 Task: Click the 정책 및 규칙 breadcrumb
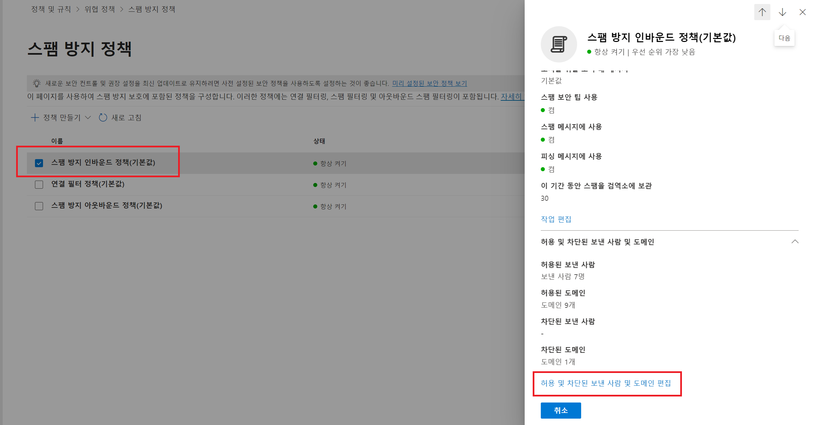[51, 9]
